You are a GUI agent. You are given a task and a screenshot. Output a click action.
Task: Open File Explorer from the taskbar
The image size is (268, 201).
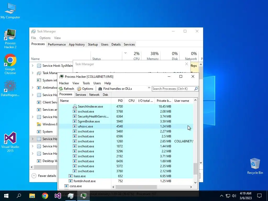pos(32,196)
